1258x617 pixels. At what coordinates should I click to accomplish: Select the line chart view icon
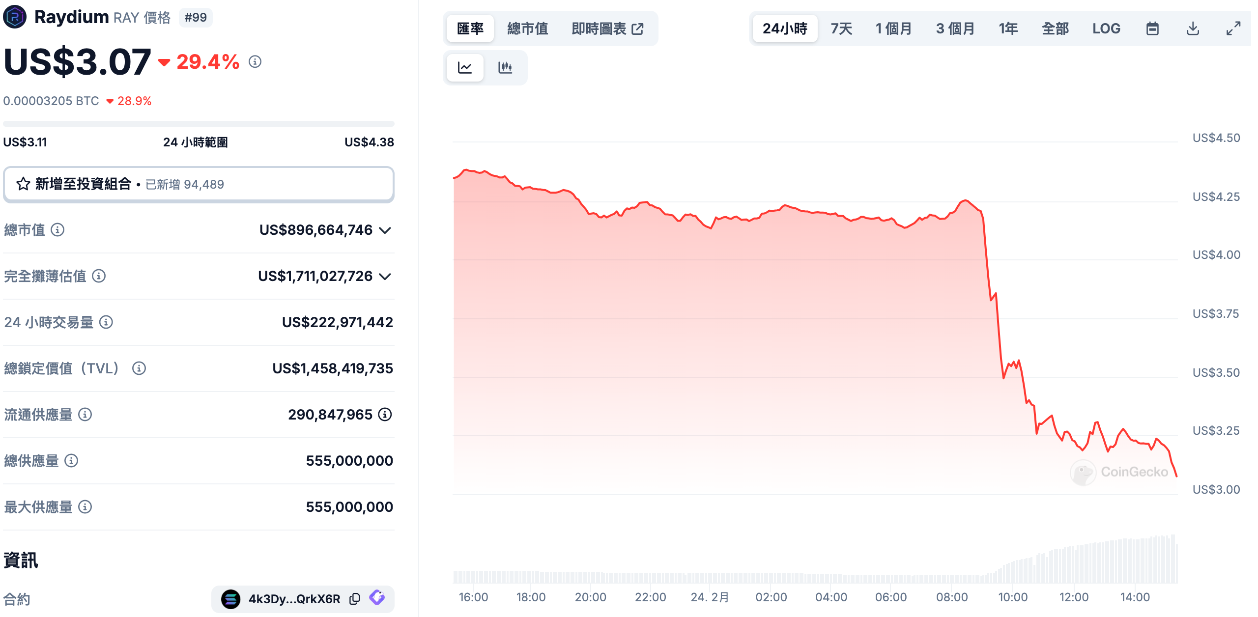[465, 67]
